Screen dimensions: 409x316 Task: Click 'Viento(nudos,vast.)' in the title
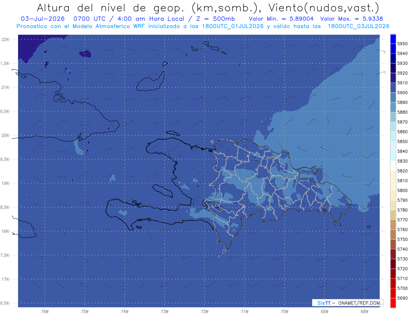(x=324, y=7)
